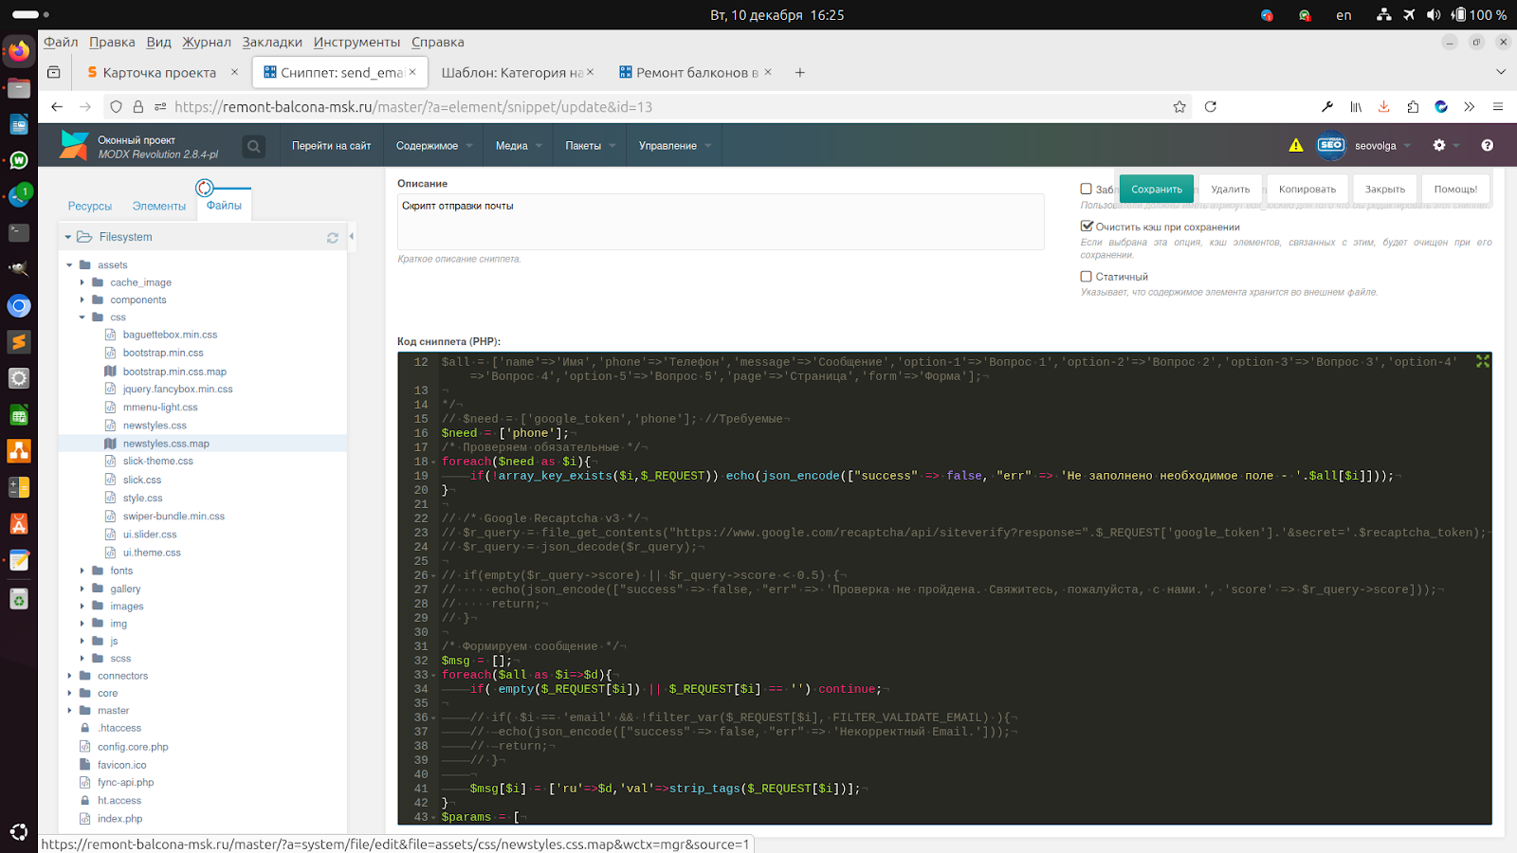Viewport: 1517px width, 853px height.
Task: Open the new tab plus button
Action: coord(800,72)
